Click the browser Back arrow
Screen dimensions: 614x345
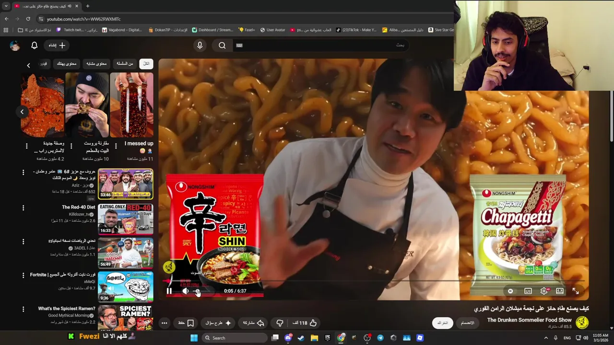coord(6,19)
